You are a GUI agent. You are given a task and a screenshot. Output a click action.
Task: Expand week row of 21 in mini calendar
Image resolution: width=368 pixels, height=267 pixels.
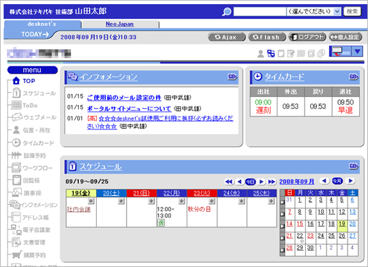pyautogui.click(x=282, y=238)
